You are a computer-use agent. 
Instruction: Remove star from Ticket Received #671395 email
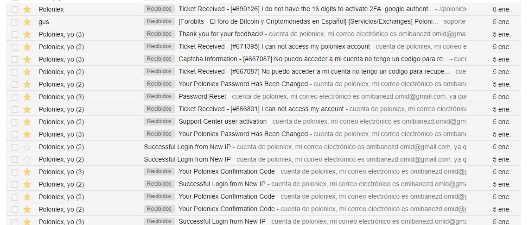point(27,47)
